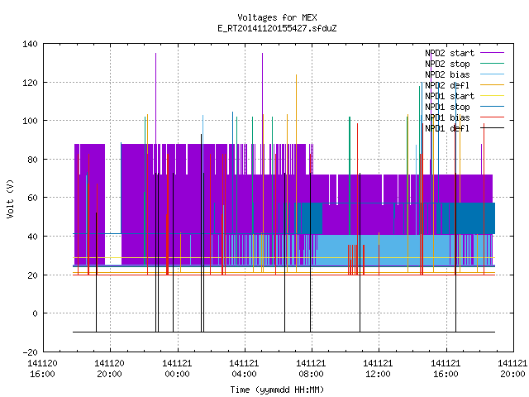Click the x-axis tick '141121 16:00'
Viewport: 529px width, 397px height.
click(446, 369)
